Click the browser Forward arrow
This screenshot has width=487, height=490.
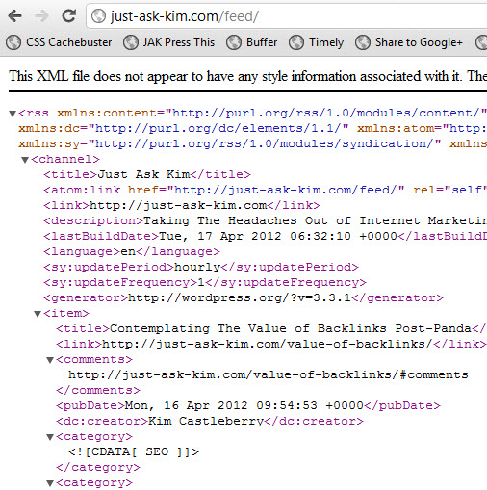click(41, 15)
